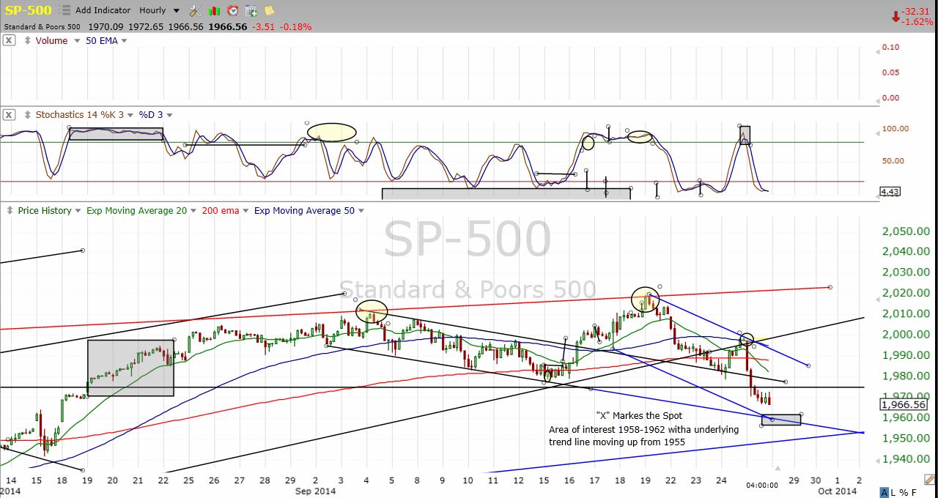Viewport: 938px width, 498px height.
Task: Click the resize arrows beside Stochastics
Action: point(26,115)
